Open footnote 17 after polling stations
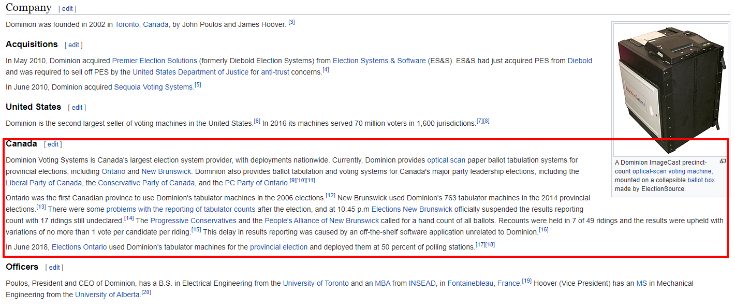This screenshot has height=308, width=735. tap(480, 245)
